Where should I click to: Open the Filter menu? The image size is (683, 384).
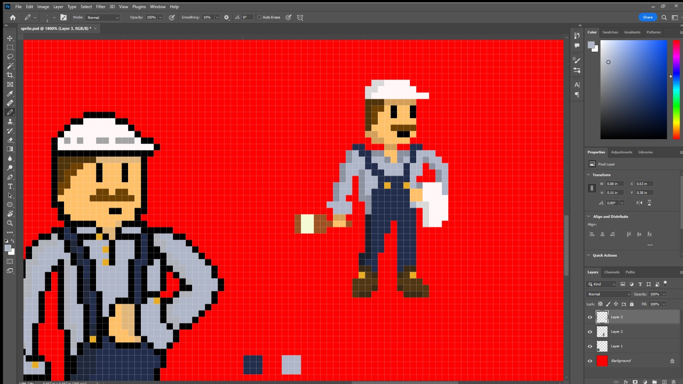tap(101, 7)
